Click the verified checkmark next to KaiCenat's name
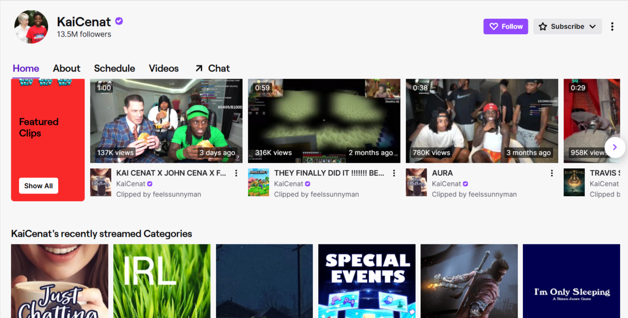628x318 pixels. tap(118, 21)
